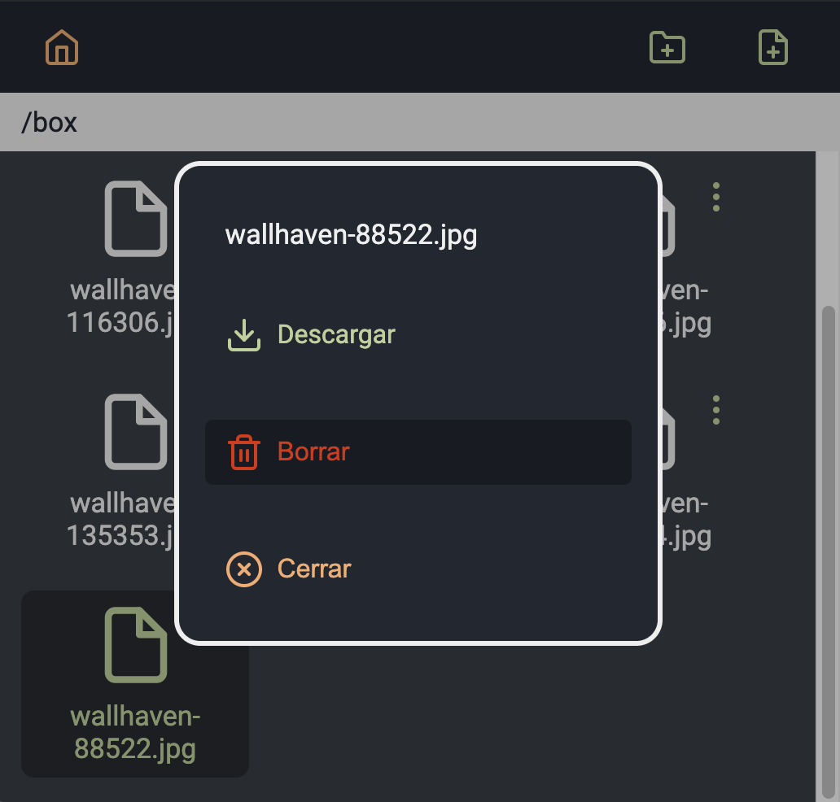Choose the Borrar option text
840x802 pixels.
pos(313,452)
